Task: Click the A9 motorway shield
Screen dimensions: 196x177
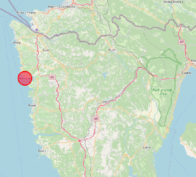Action: 52,77
